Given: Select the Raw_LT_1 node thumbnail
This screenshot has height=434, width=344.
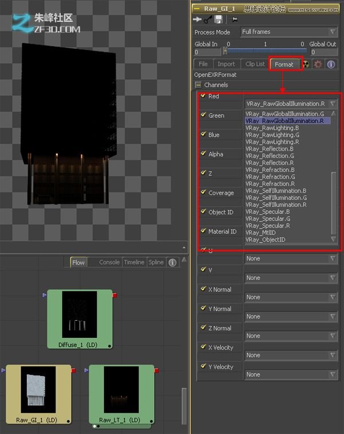Looking at the screenshot, I should [121, 389].
